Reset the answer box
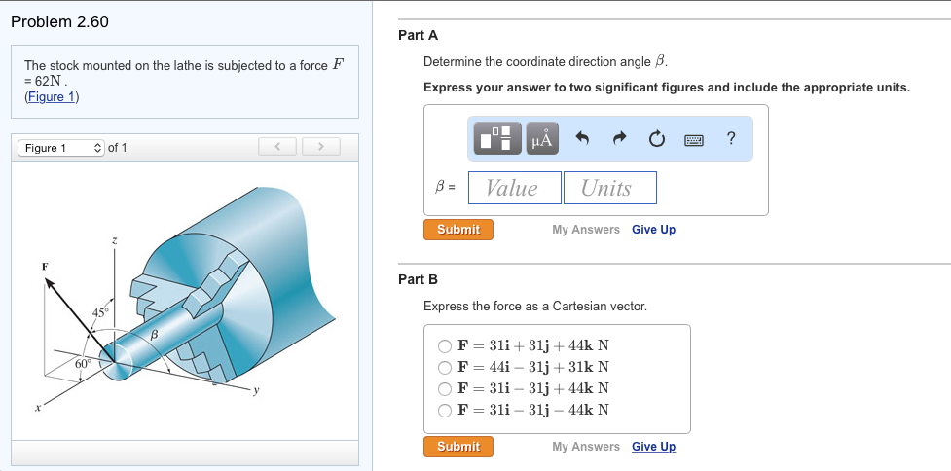The image size is (951, 471). 657,139
